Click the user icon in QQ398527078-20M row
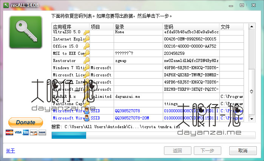Viewport: 264px width, 161px height. [87, 118]
